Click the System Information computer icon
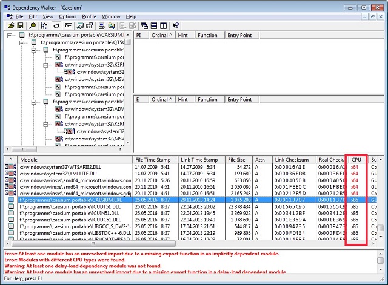388x285 pixels. (102, 25)
